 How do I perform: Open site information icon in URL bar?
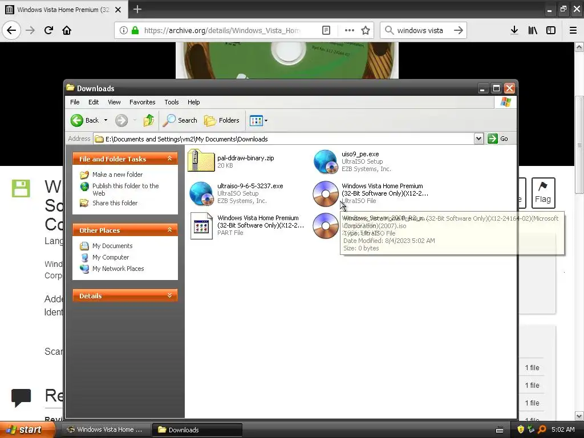123,30
